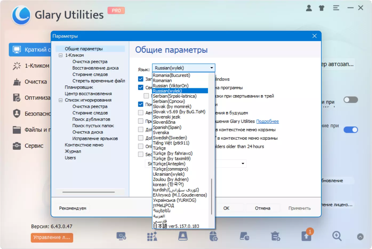Open Поиск дубликатов in settings tree
372x249 pixels.
pyautogui.click(x=91, y=119)
